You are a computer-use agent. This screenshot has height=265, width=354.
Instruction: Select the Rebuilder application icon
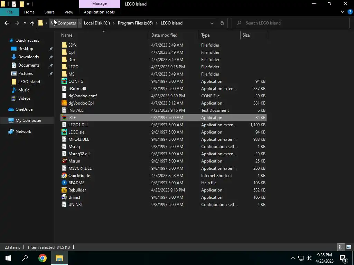point(64,190)
